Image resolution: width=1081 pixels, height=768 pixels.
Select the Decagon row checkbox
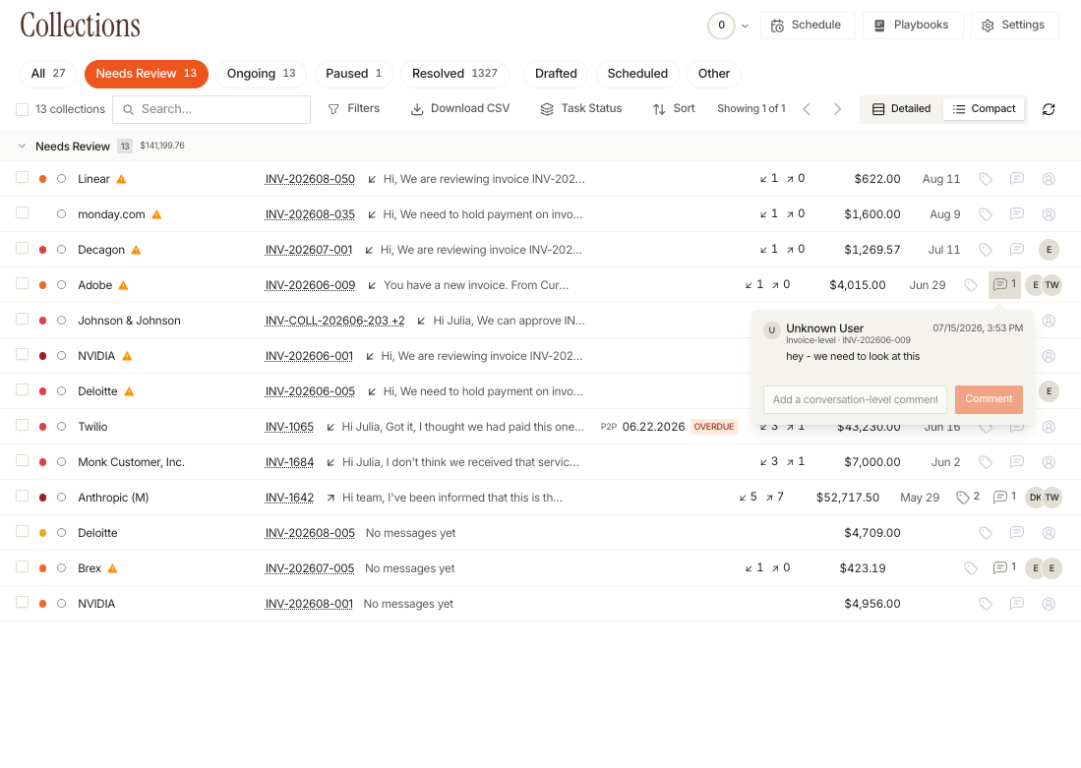tap(22, 248)
